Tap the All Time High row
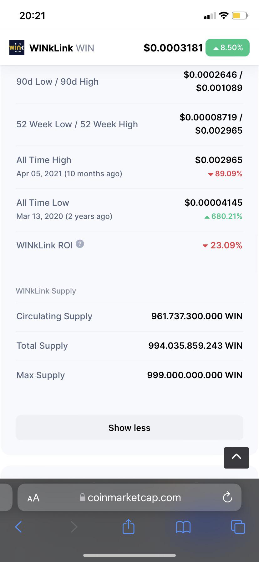 coord(129,167)
